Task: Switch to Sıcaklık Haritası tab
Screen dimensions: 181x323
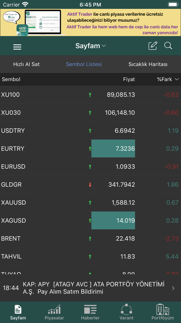Action: tap(148, 64)
